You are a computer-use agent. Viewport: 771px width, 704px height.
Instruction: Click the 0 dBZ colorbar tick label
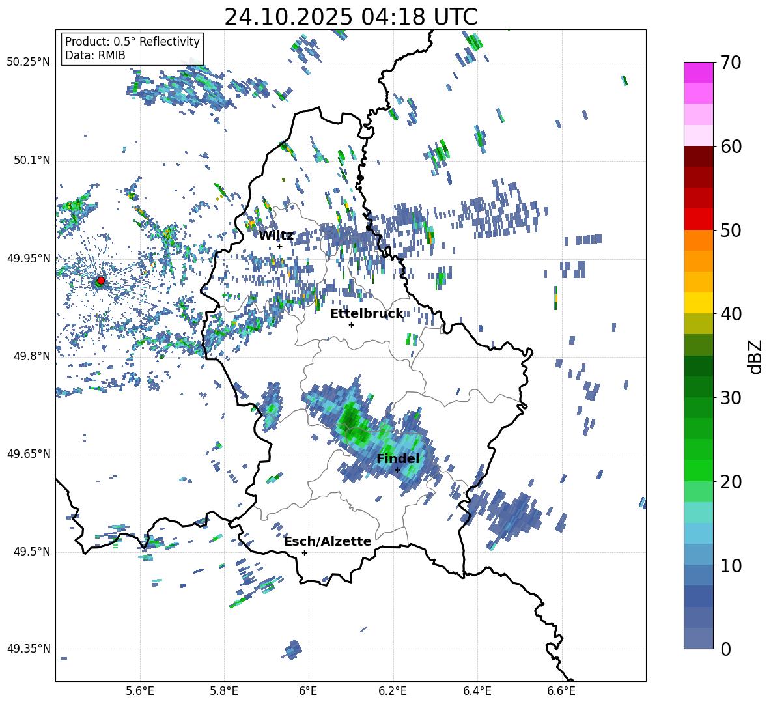coord(725,649)
